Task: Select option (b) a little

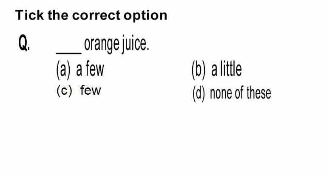Action: (216, 70)
